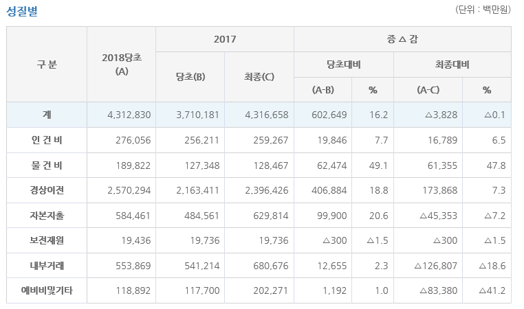Select the 계 total row label
Image resolution: width=524 pixels, height=309 pixels.
47,115
